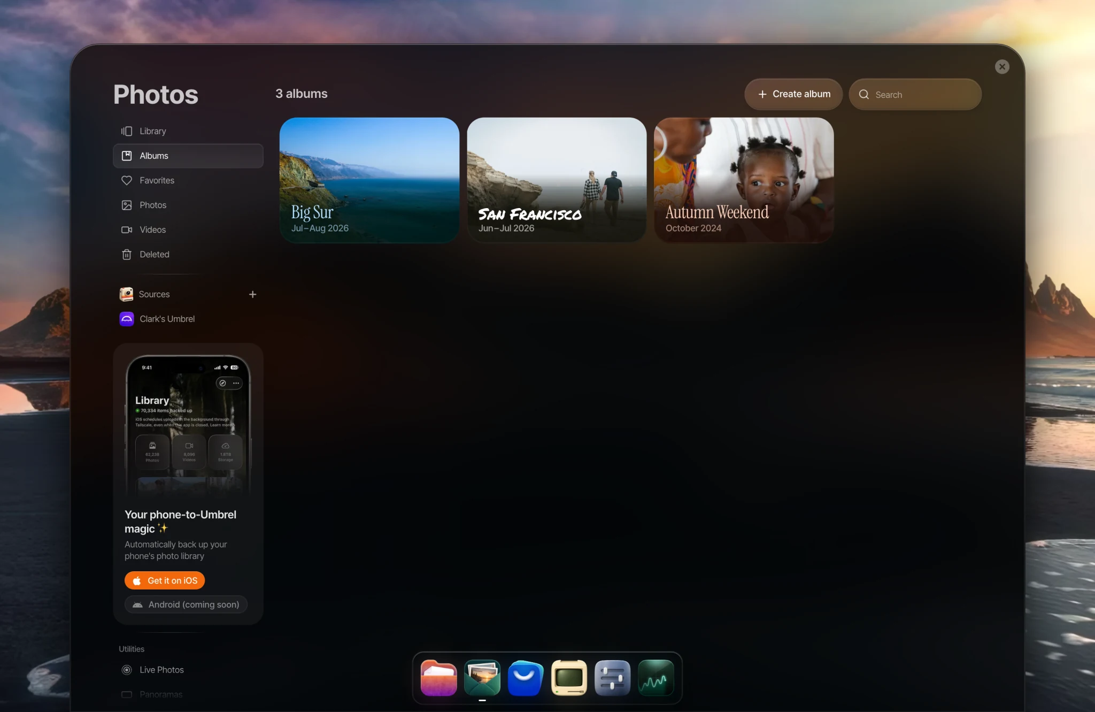Image resolution: width=1095 pixels, height=712 pixels.
Task: Open Settings sliders icon in dock
Action: point(613,678)
